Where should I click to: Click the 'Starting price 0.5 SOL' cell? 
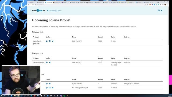pos(116,64)
